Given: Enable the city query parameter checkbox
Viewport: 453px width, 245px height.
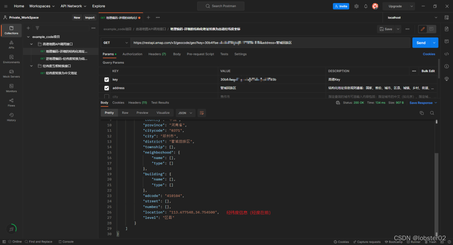Looking at the screenshot, I should pos(106,96).
